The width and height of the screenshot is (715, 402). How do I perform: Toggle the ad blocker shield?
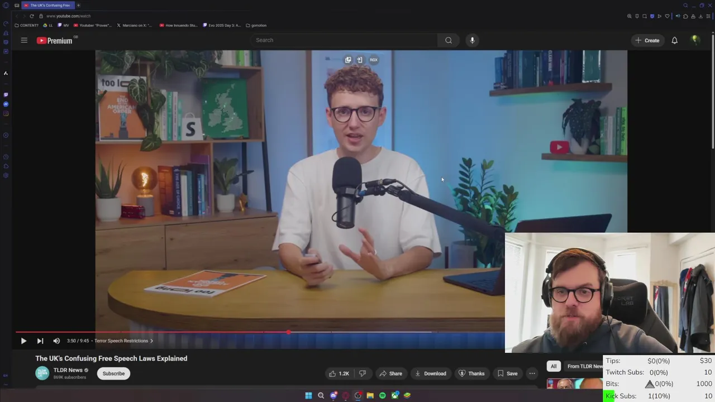pyautogui.click(x=652, y=16)
